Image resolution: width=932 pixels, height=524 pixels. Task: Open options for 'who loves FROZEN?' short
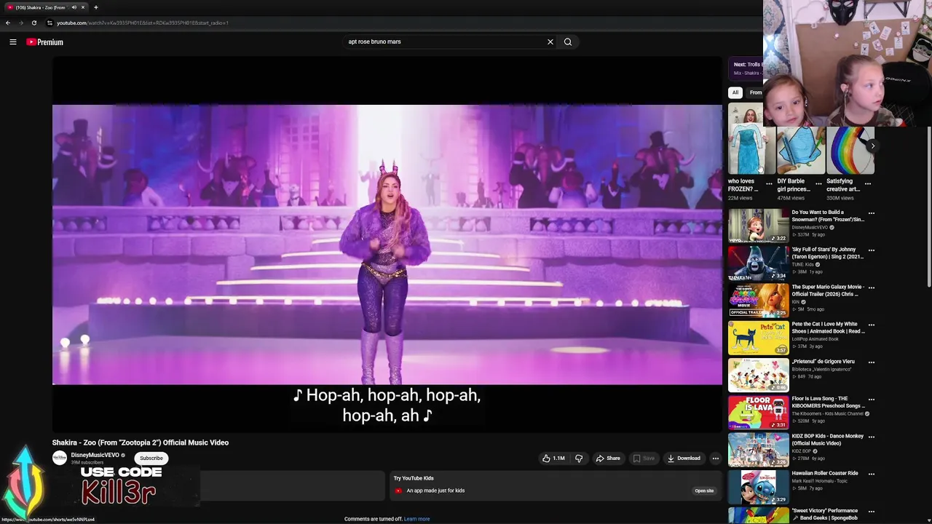click(769, 184)
